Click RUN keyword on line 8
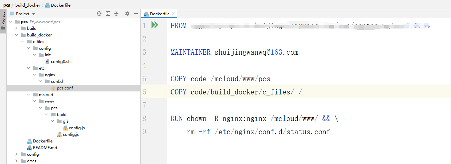The image size is (451, 164). [x=177, y=119]
